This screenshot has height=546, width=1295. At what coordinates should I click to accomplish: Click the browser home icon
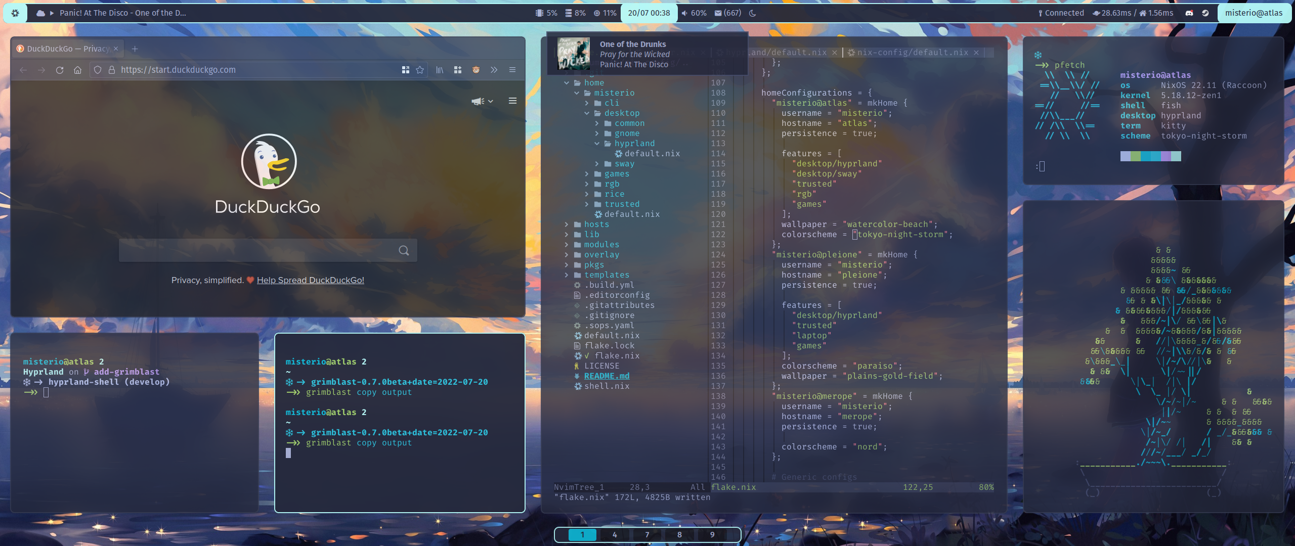click(x=77, y=70)
